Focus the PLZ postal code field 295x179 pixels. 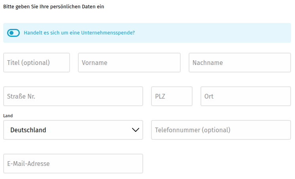(172, 96)
